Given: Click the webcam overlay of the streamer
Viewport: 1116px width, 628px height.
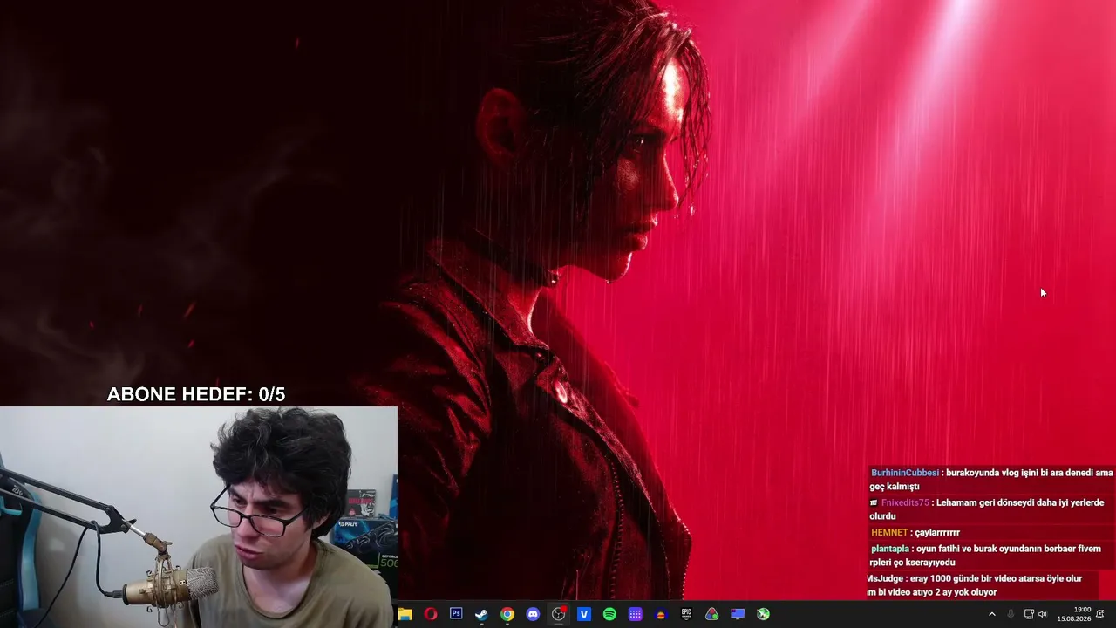Looking at the screenshot, I should (x=199, y=517).
